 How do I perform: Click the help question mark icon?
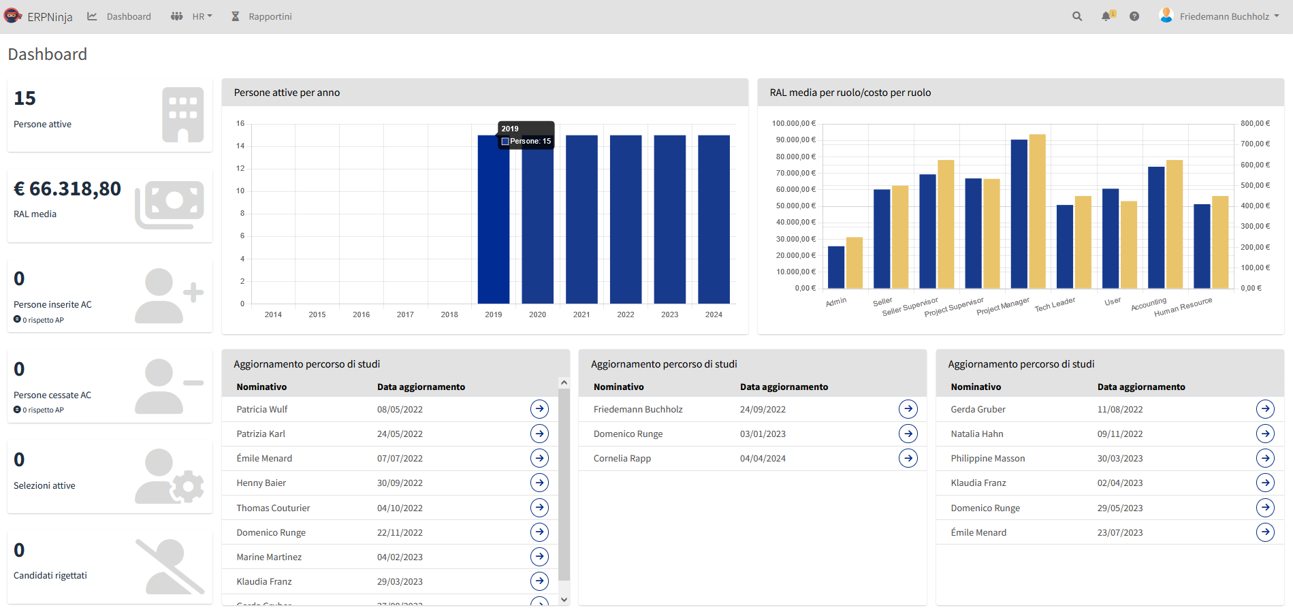[1134, 16]
